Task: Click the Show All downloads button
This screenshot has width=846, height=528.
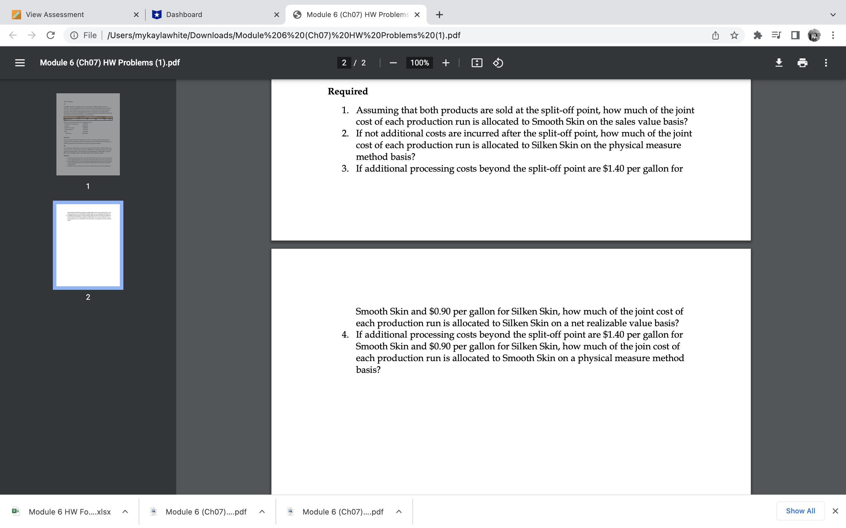Action: point(800,510)
